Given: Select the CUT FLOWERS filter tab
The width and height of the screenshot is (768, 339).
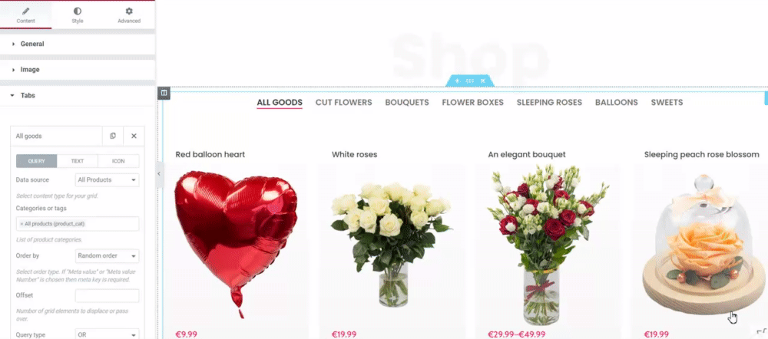Looking at the screenshot, I should [x=344, y=102].
